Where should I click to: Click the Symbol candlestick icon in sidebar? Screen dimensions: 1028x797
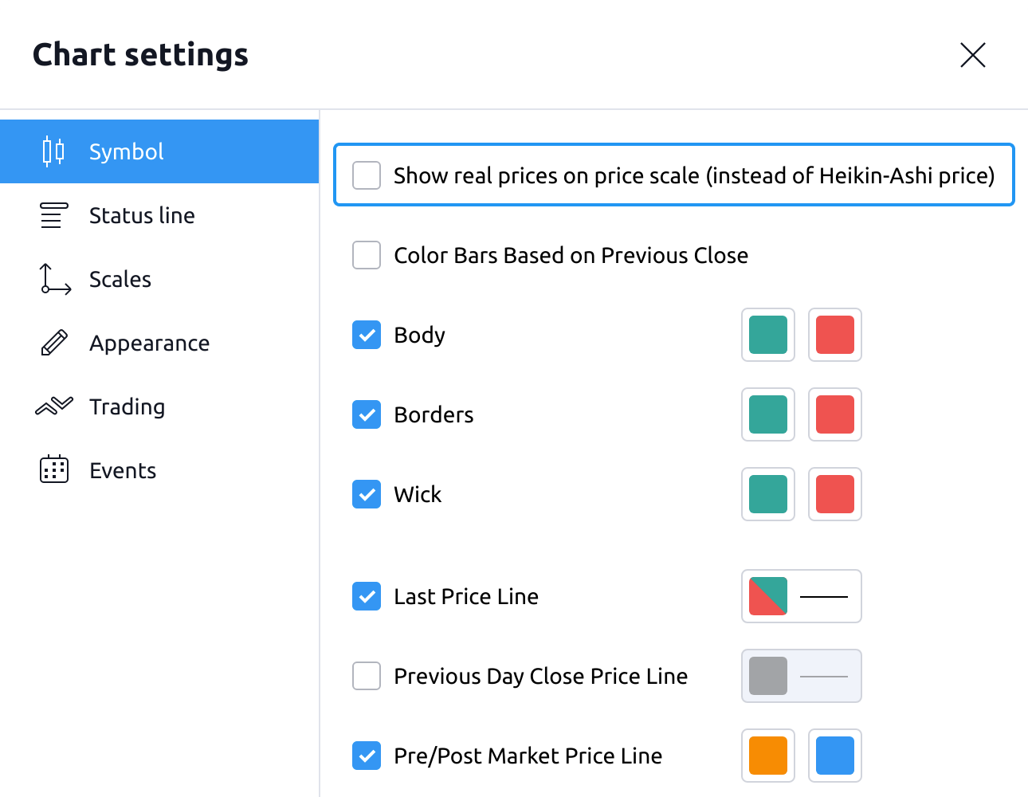click(53, 151)
